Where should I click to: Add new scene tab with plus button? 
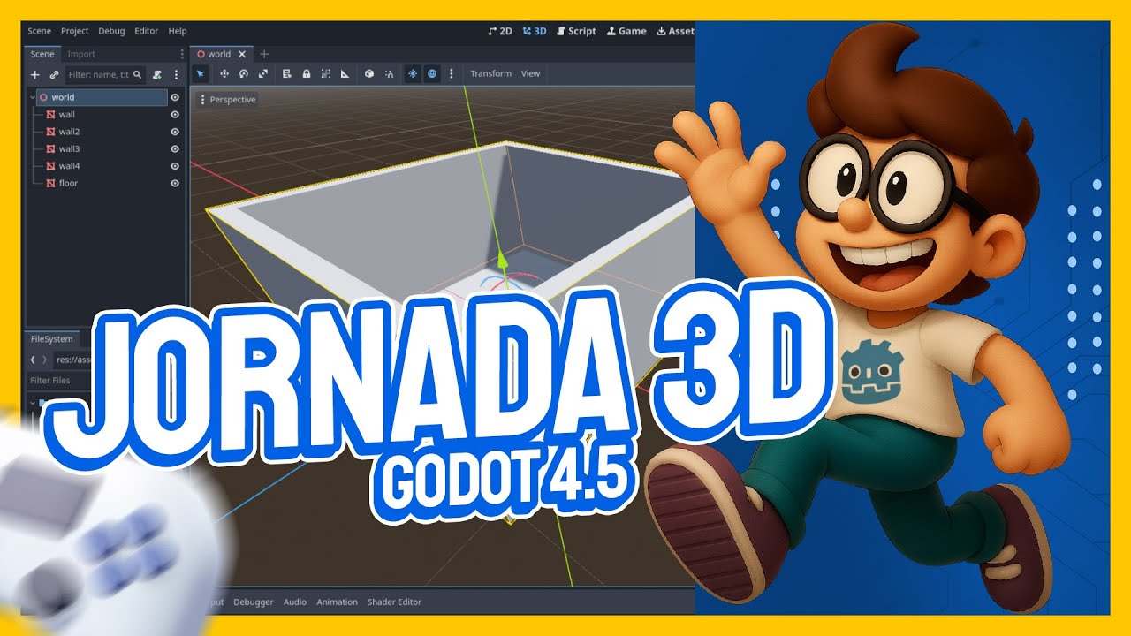[264, 54]
